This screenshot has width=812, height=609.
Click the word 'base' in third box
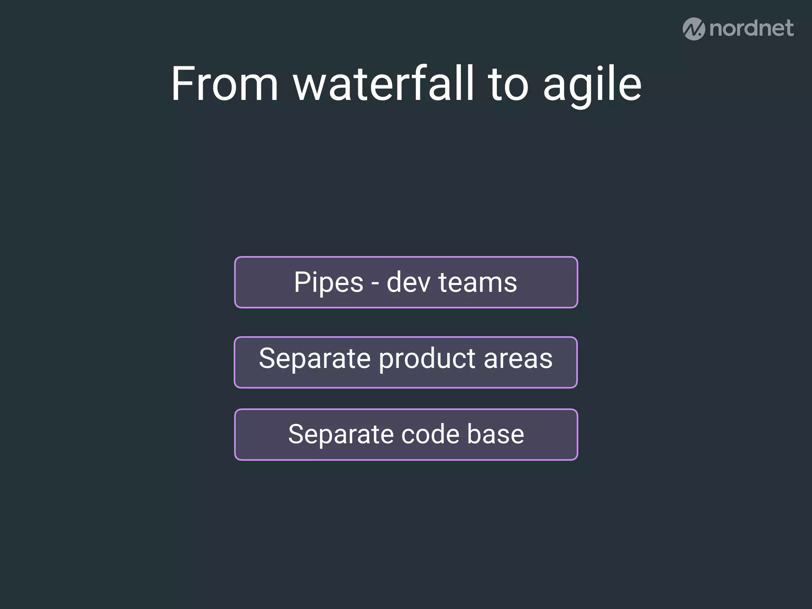tap(496, 434)
